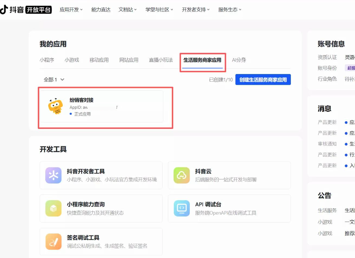
Task: Click 快捷查询能力及其开通状态 description
Action: point(95,213)
